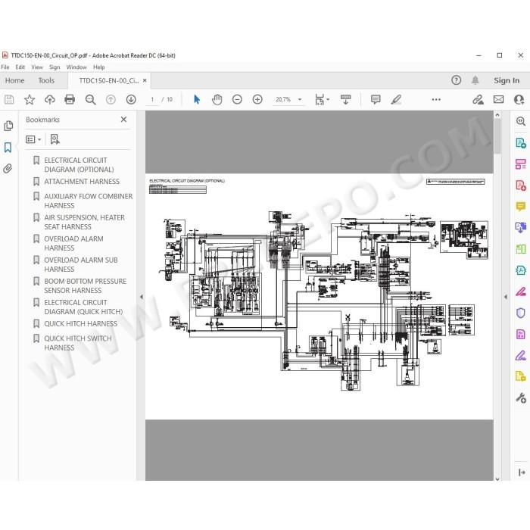Image resolution: width=530 pixels, height=530 pixels.
Task: Open OVERLOAD ALARM HARNESS bookmark
Action: coord(73,243)
